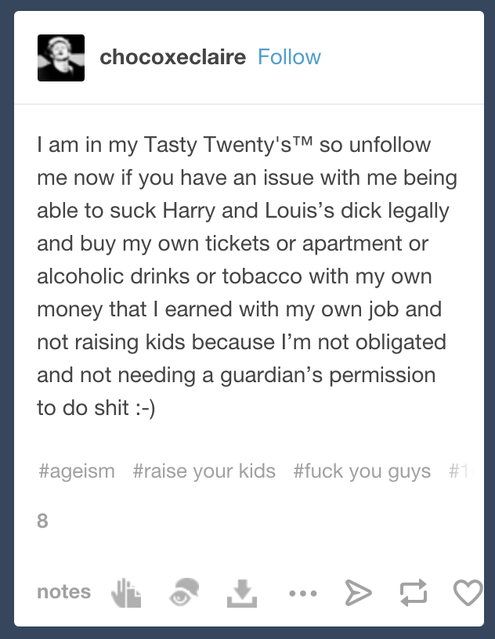This screenshot has width=495, height=639.
Task: Click the eye with speech bubble icon
Action: tap(184, 593)
